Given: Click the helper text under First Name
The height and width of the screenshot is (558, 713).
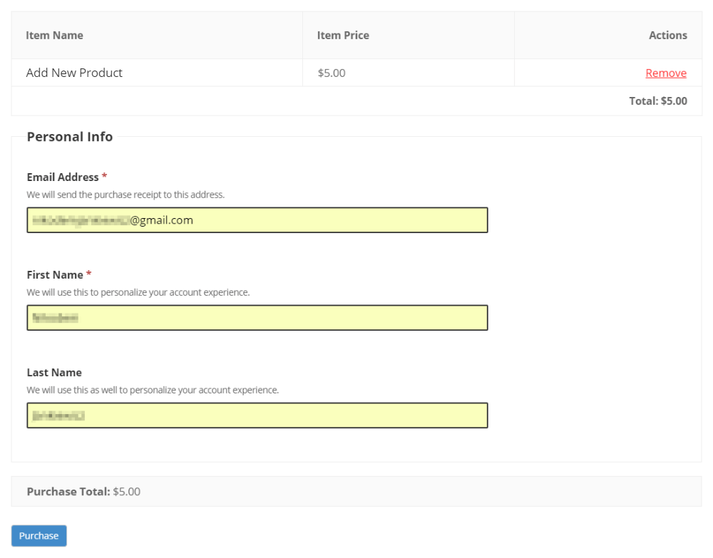Looking at the screenshot, I should (x=138, y=292).
